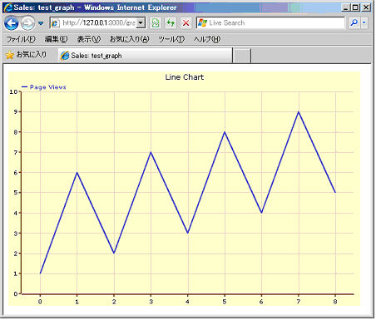Click the y-axis label 10
The width and height of the screenshot is (376, 320).
pos(13,92)
